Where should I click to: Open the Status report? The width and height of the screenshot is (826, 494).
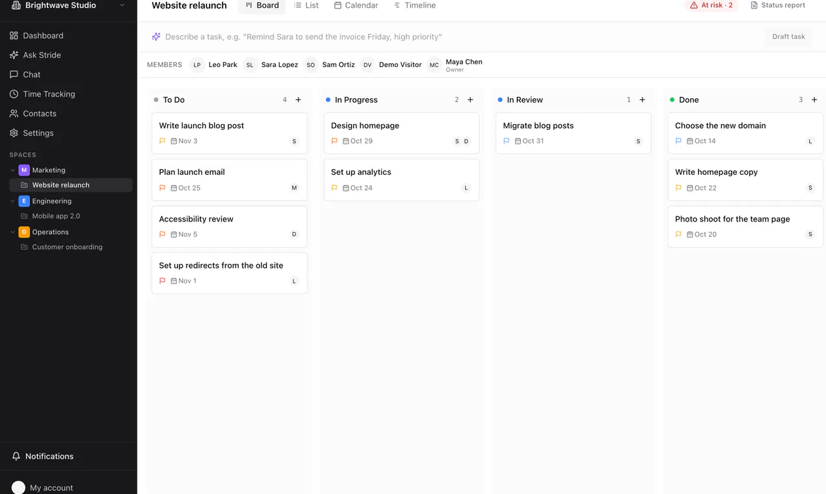pyautogui.click(x=778, y=5)
